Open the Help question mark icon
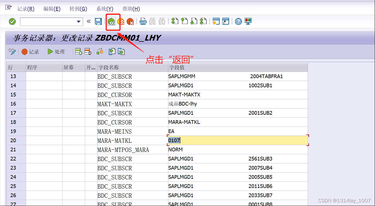Screen dimensions: 375x206 coord(238,21)
